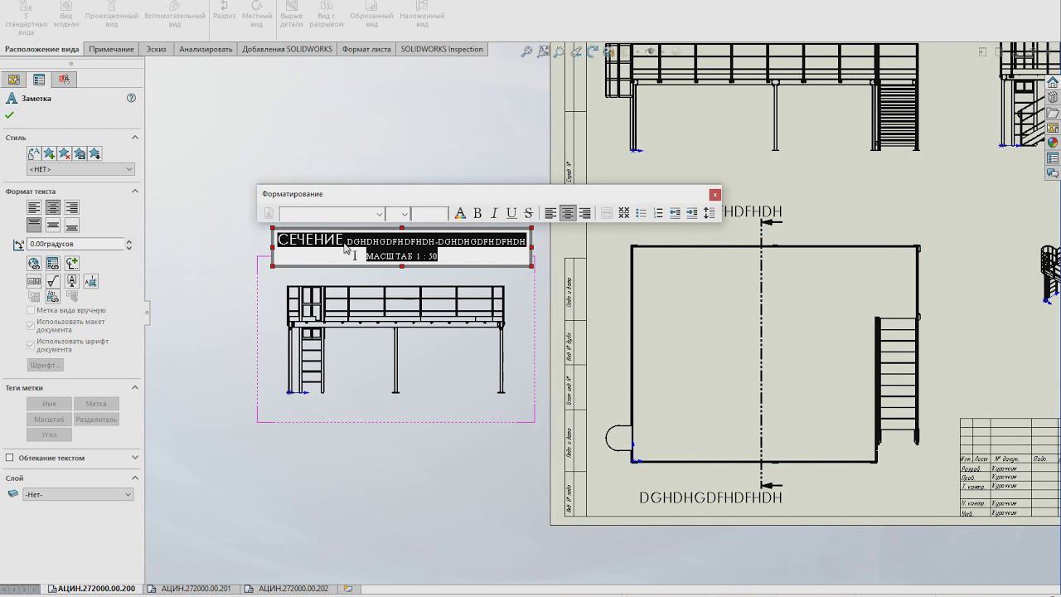This screenshot has width=1061, height=597.
Task: Switch to the FeatureManager tree tab icon
Action: pyautogui.click(x=13, y=80)
